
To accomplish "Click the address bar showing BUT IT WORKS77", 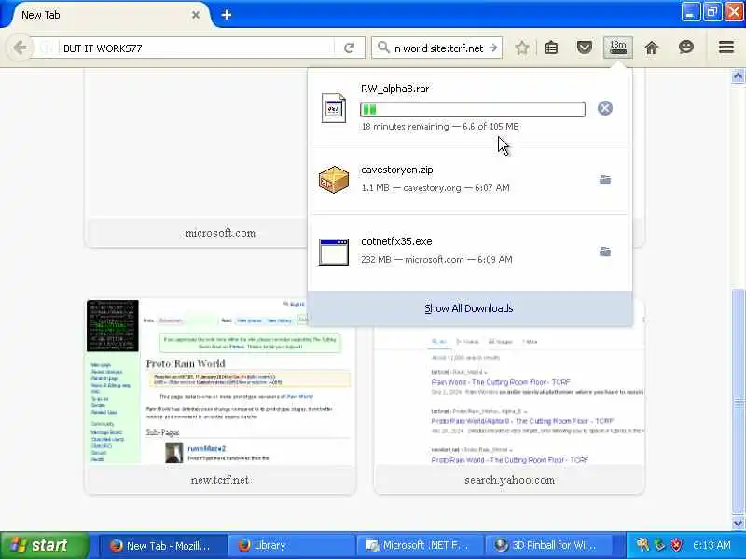I will [x=198, y=48].
